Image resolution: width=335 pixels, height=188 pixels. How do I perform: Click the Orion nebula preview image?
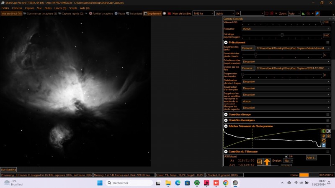click(75, 91)
